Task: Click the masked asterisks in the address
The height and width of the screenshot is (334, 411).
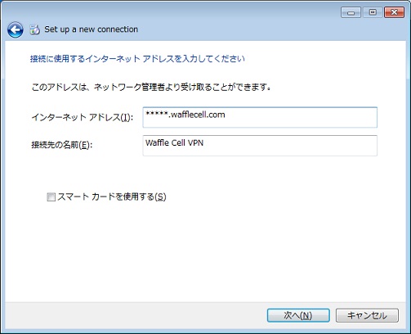Action: 157,115
